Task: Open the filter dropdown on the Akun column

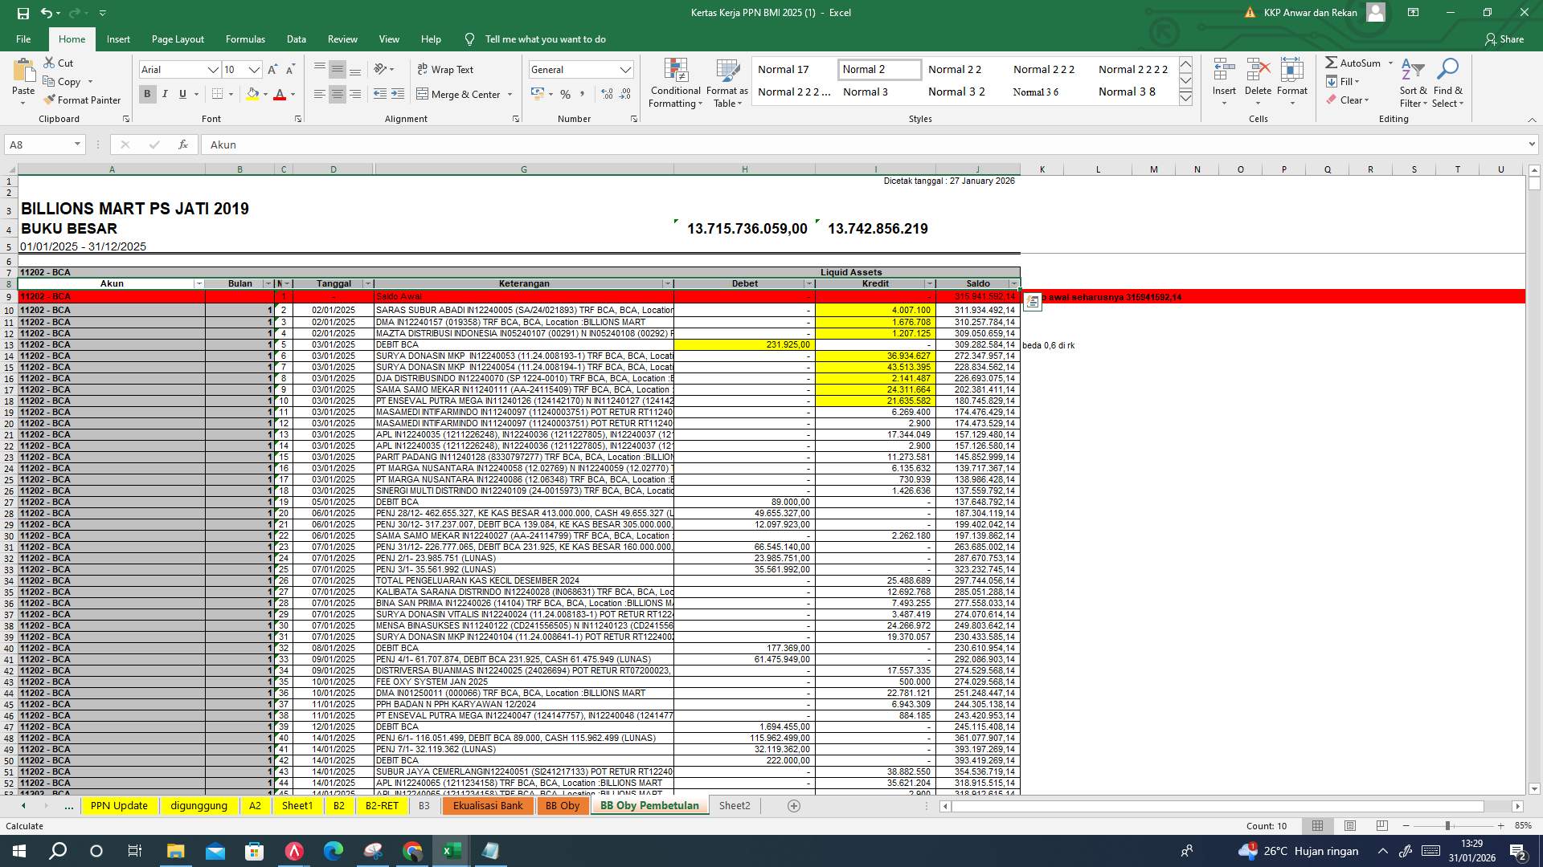Action: (x=199, y=283)
